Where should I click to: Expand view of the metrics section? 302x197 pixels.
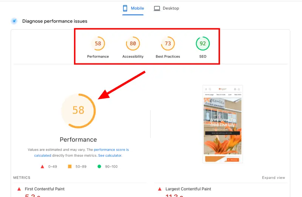coord(273,178)
